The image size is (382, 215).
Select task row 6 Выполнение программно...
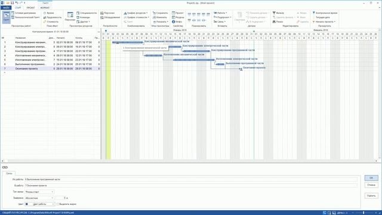coord(51,64)
